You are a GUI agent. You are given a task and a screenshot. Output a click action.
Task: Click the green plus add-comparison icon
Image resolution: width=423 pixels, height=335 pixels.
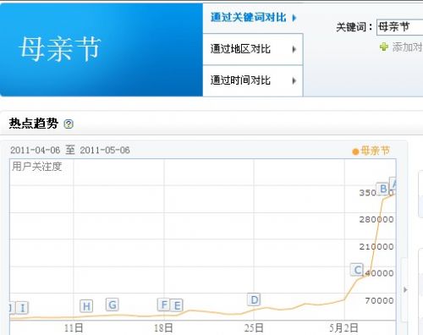384,47
